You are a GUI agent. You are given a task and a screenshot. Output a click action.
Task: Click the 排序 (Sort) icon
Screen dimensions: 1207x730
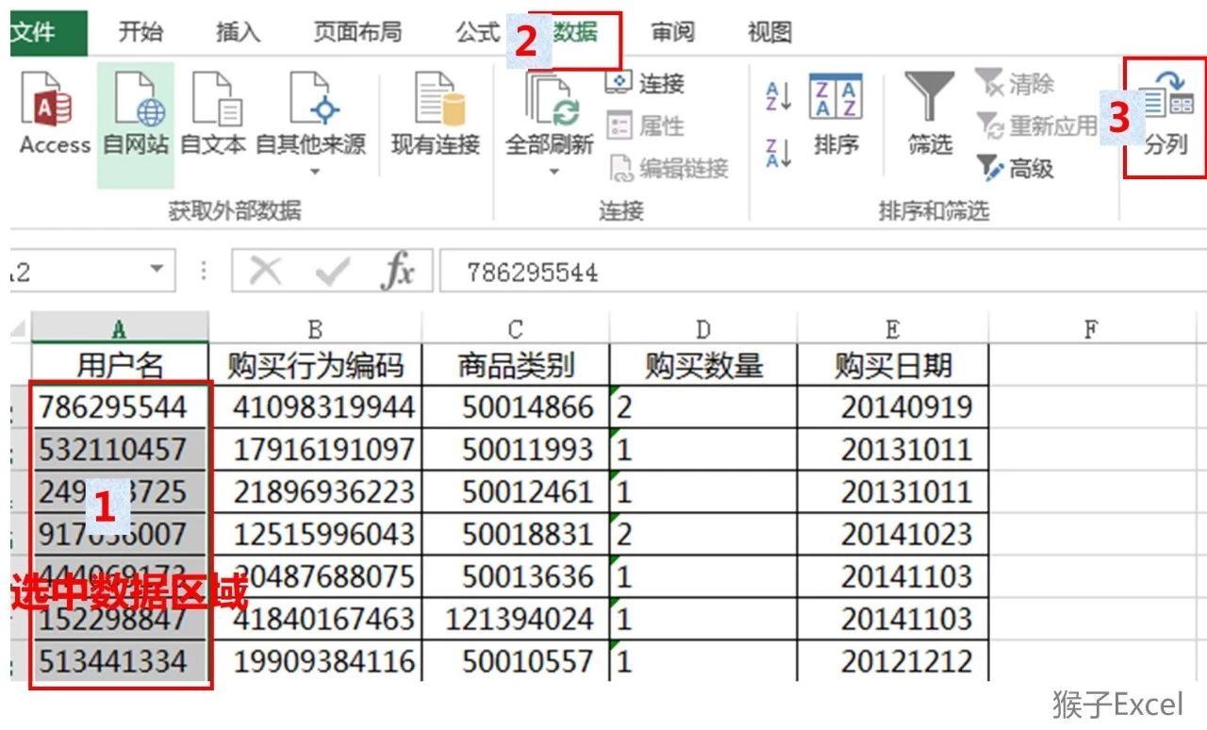point(834,113)
